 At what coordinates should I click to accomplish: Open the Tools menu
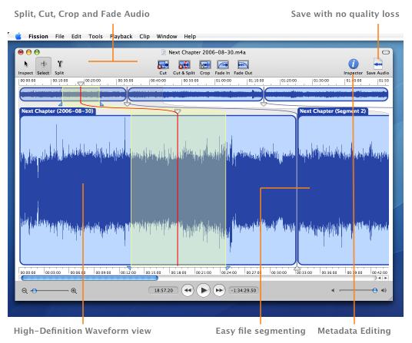click(95, 37)
